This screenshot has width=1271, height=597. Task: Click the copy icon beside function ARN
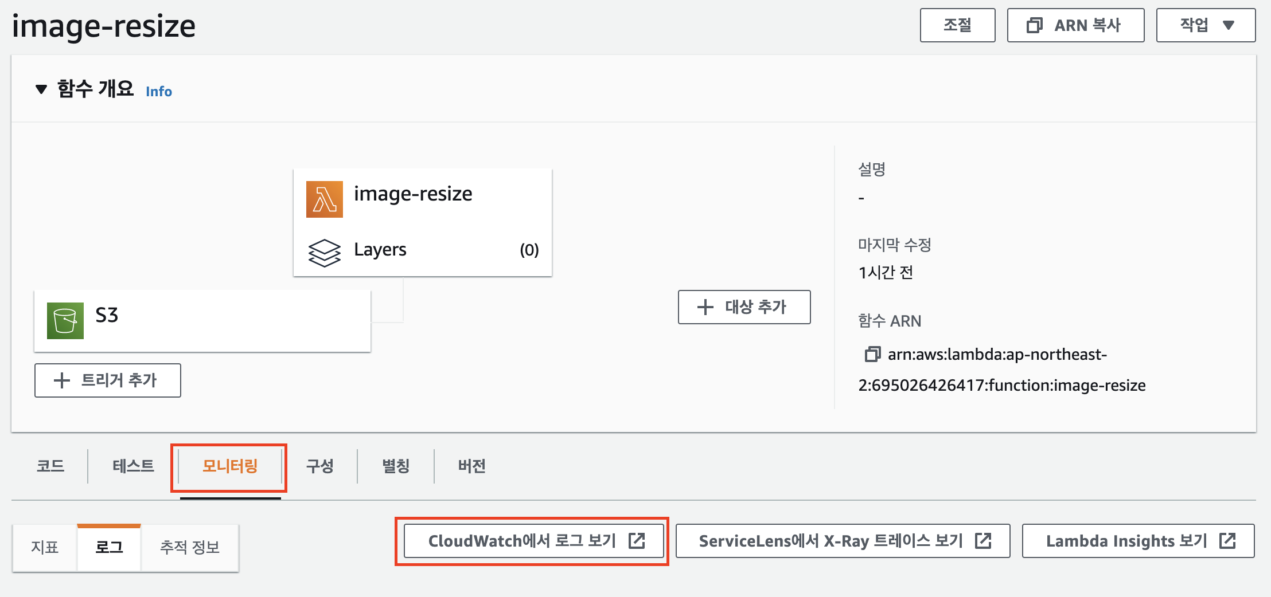pos(872,355)
